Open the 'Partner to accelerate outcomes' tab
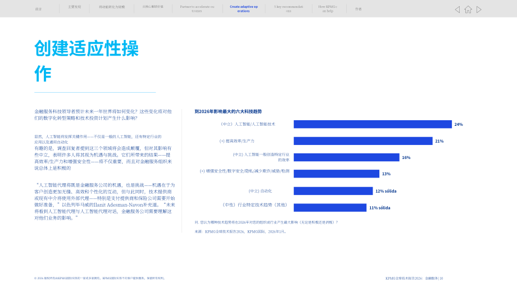The height and width of the screenshot is (291, 517). (197, 9)
